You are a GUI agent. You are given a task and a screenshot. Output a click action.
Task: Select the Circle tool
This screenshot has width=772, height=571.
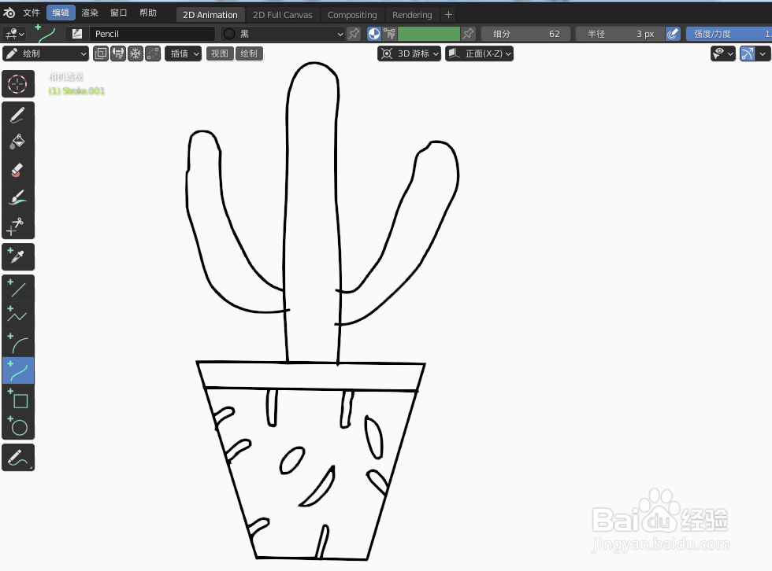click(17, 425)
